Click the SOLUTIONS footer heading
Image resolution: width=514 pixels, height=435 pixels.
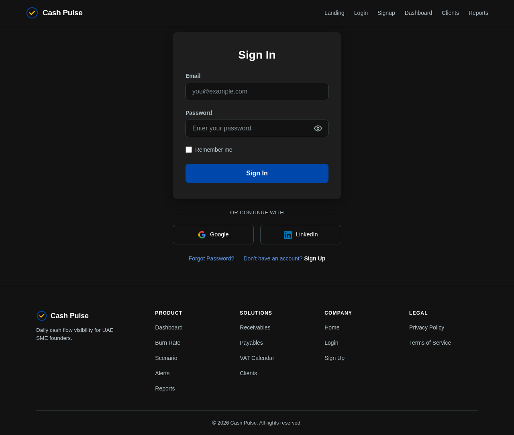tap(256, 313)
